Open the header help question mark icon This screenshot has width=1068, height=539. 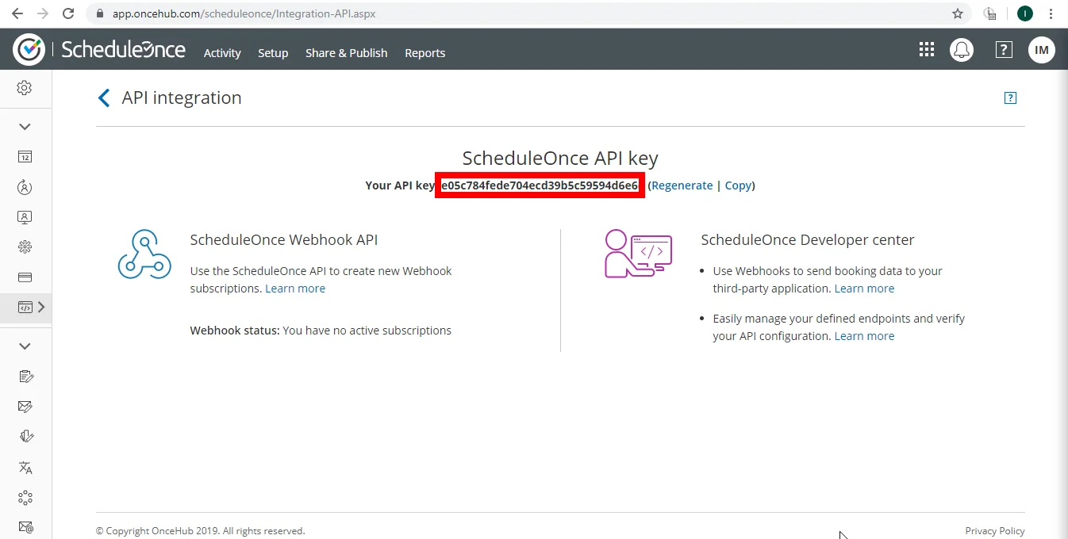pyautogui.click(x=1004, y=50)
